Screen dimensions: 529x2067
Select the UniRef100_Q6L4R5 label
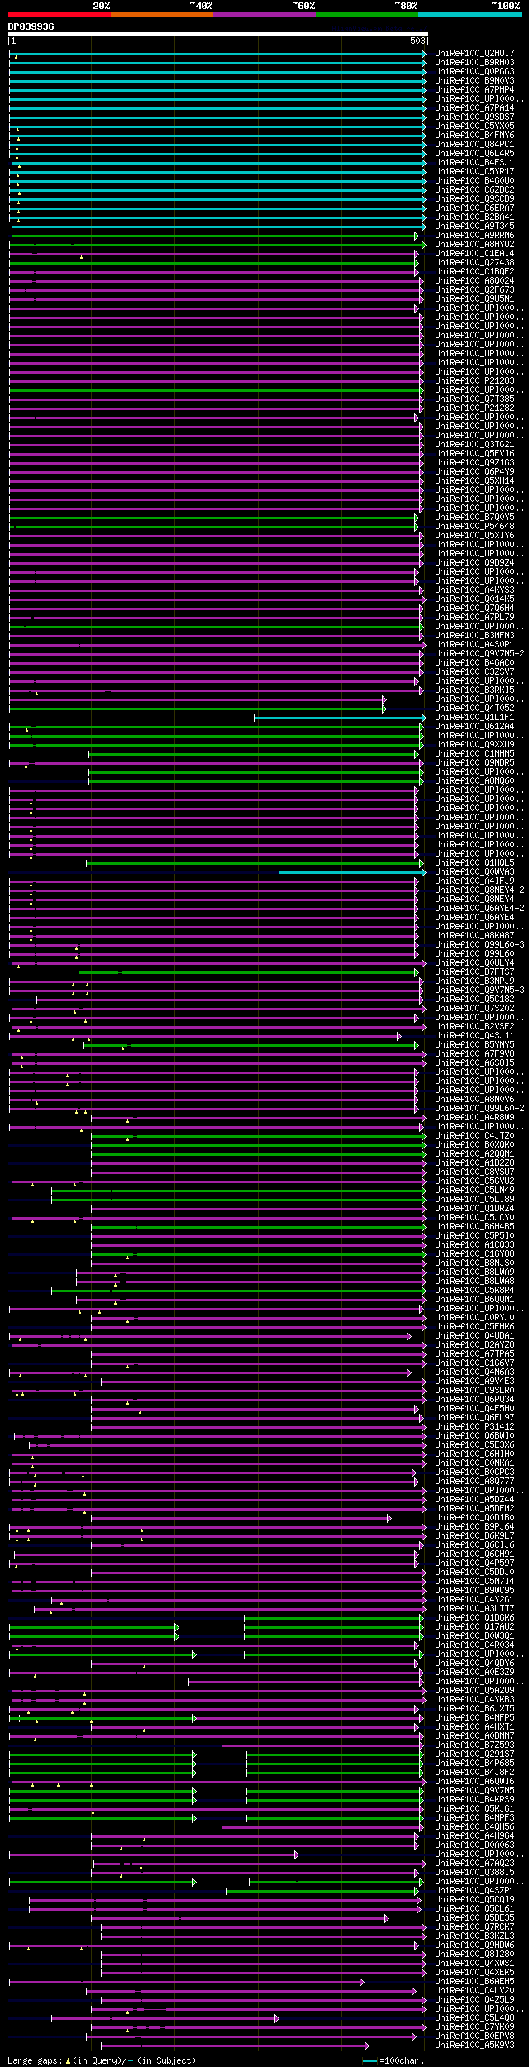pos(474,154)
